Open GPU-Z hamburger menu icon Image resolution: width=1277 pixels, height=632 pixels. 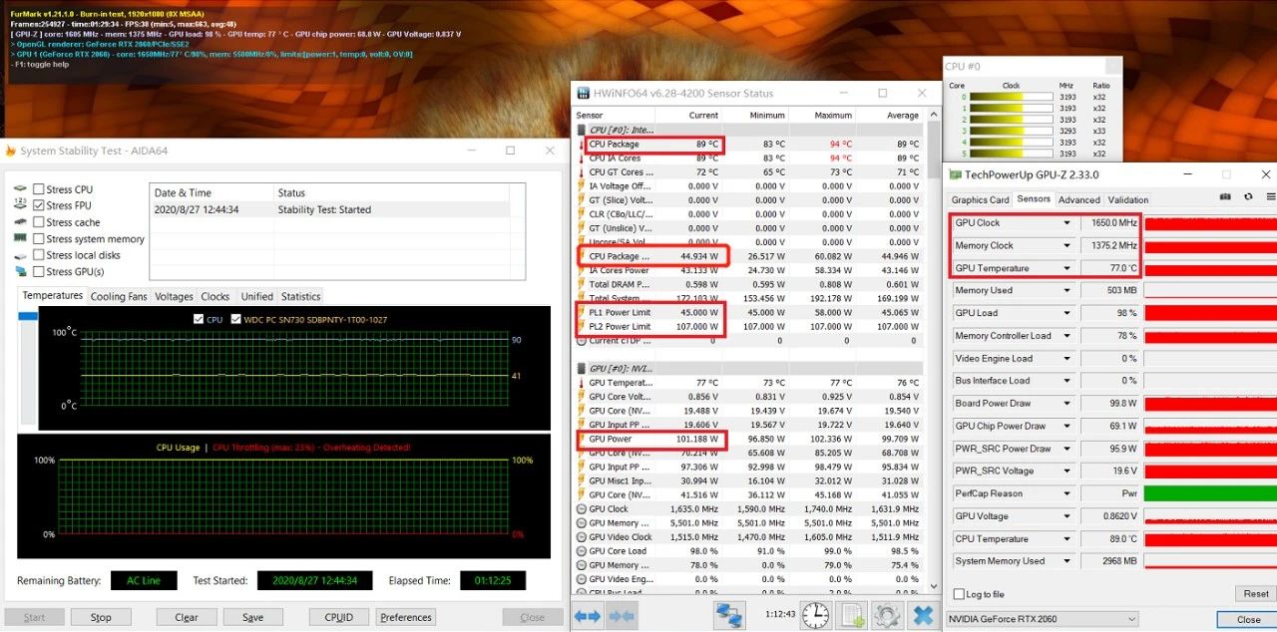pyautogui.click(x=1270, y=197)
